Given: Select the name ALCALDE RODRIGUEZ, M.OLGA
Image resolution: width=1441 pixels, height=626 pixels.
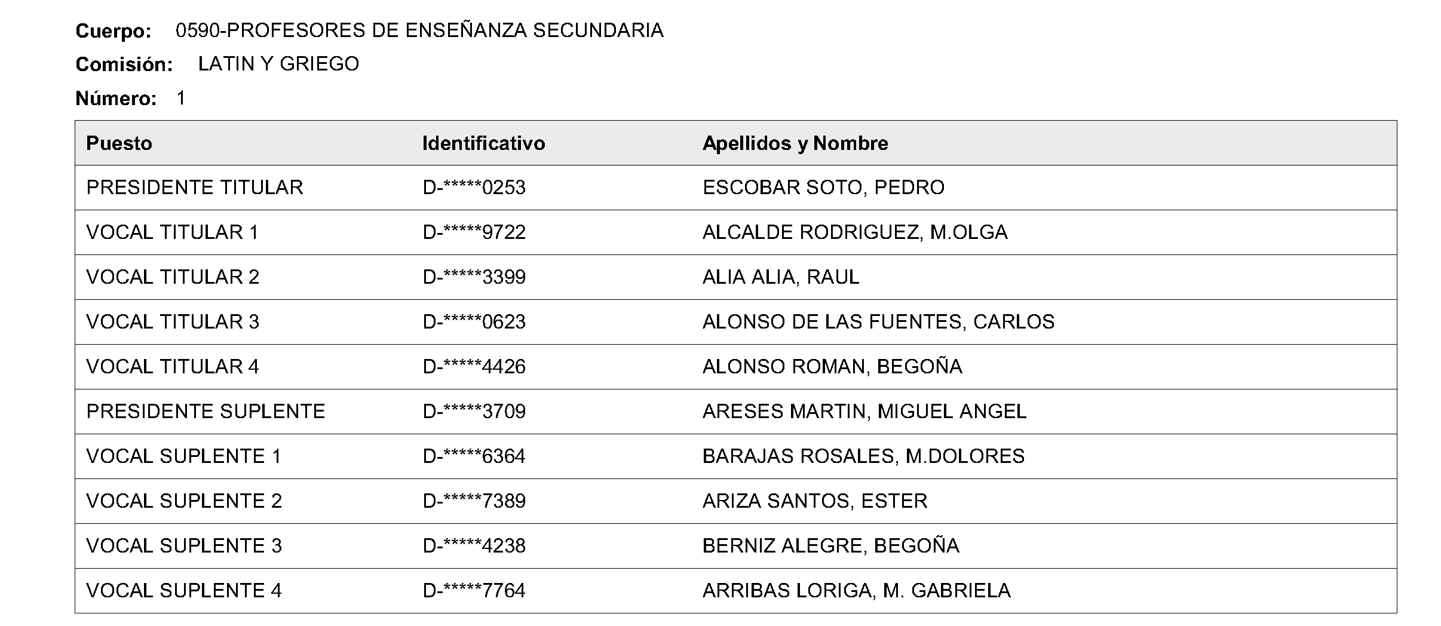Looking at the screenshot, I should 855,232.
